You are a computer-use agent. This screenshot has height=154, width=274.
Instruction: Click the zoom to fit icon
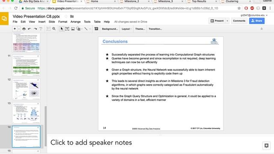(48, 29)
